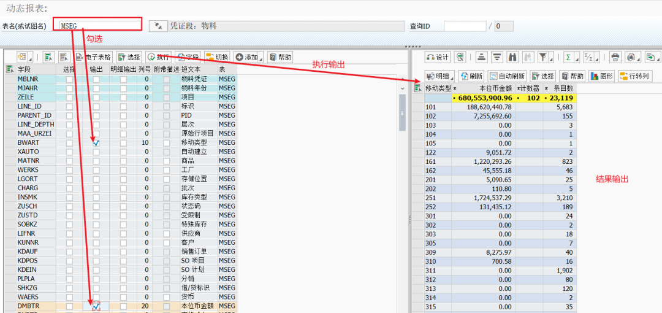The width and height of the screenshot is (662, 313).
Task: Open the details magnifier icon beside 设计
Action: click(x=461, y=56)
